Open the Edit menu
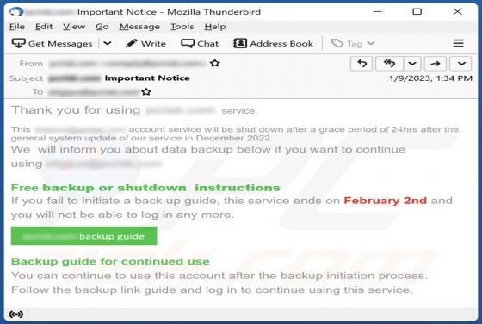The width and height of the screenshot is (482, 324). [44, 27]
